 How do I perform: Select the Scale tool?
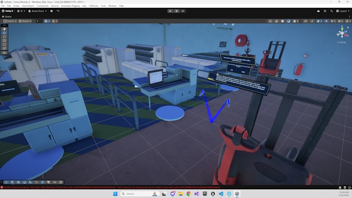pos(4,40)
